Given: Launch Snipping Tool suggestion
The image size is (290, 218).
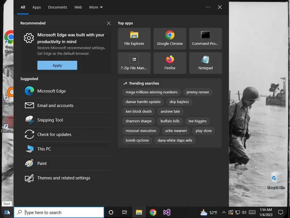Looking at the screenshot, I should click(x=66, y=120).
